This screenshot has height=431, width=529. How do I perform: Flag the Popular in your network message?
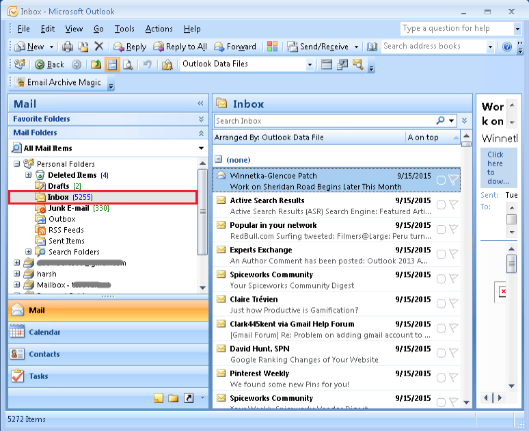tap(454, 229)
